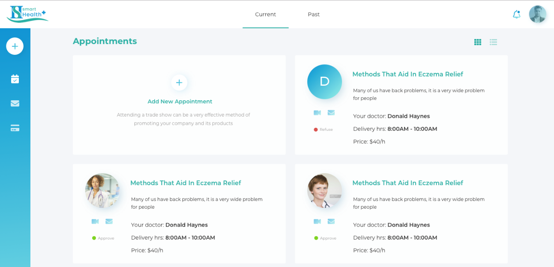The height and width of the screenshot is (267, 554).
Task: Open the top-right Methods That Aid In Eczema Relief
Action: 407,74
